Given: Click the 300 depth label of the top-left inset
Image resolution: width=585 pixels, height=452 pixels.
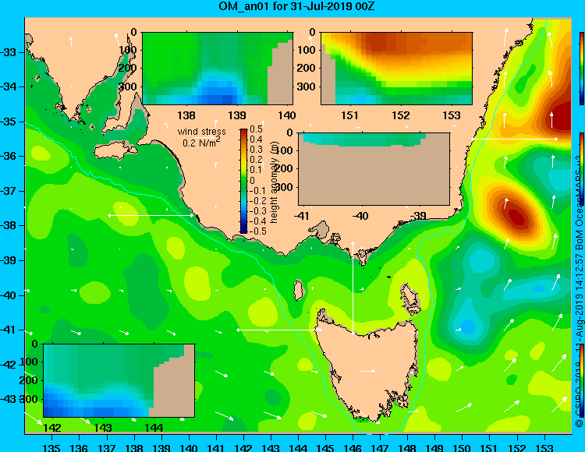Looking at the screenshot, I should pos(128,87).
